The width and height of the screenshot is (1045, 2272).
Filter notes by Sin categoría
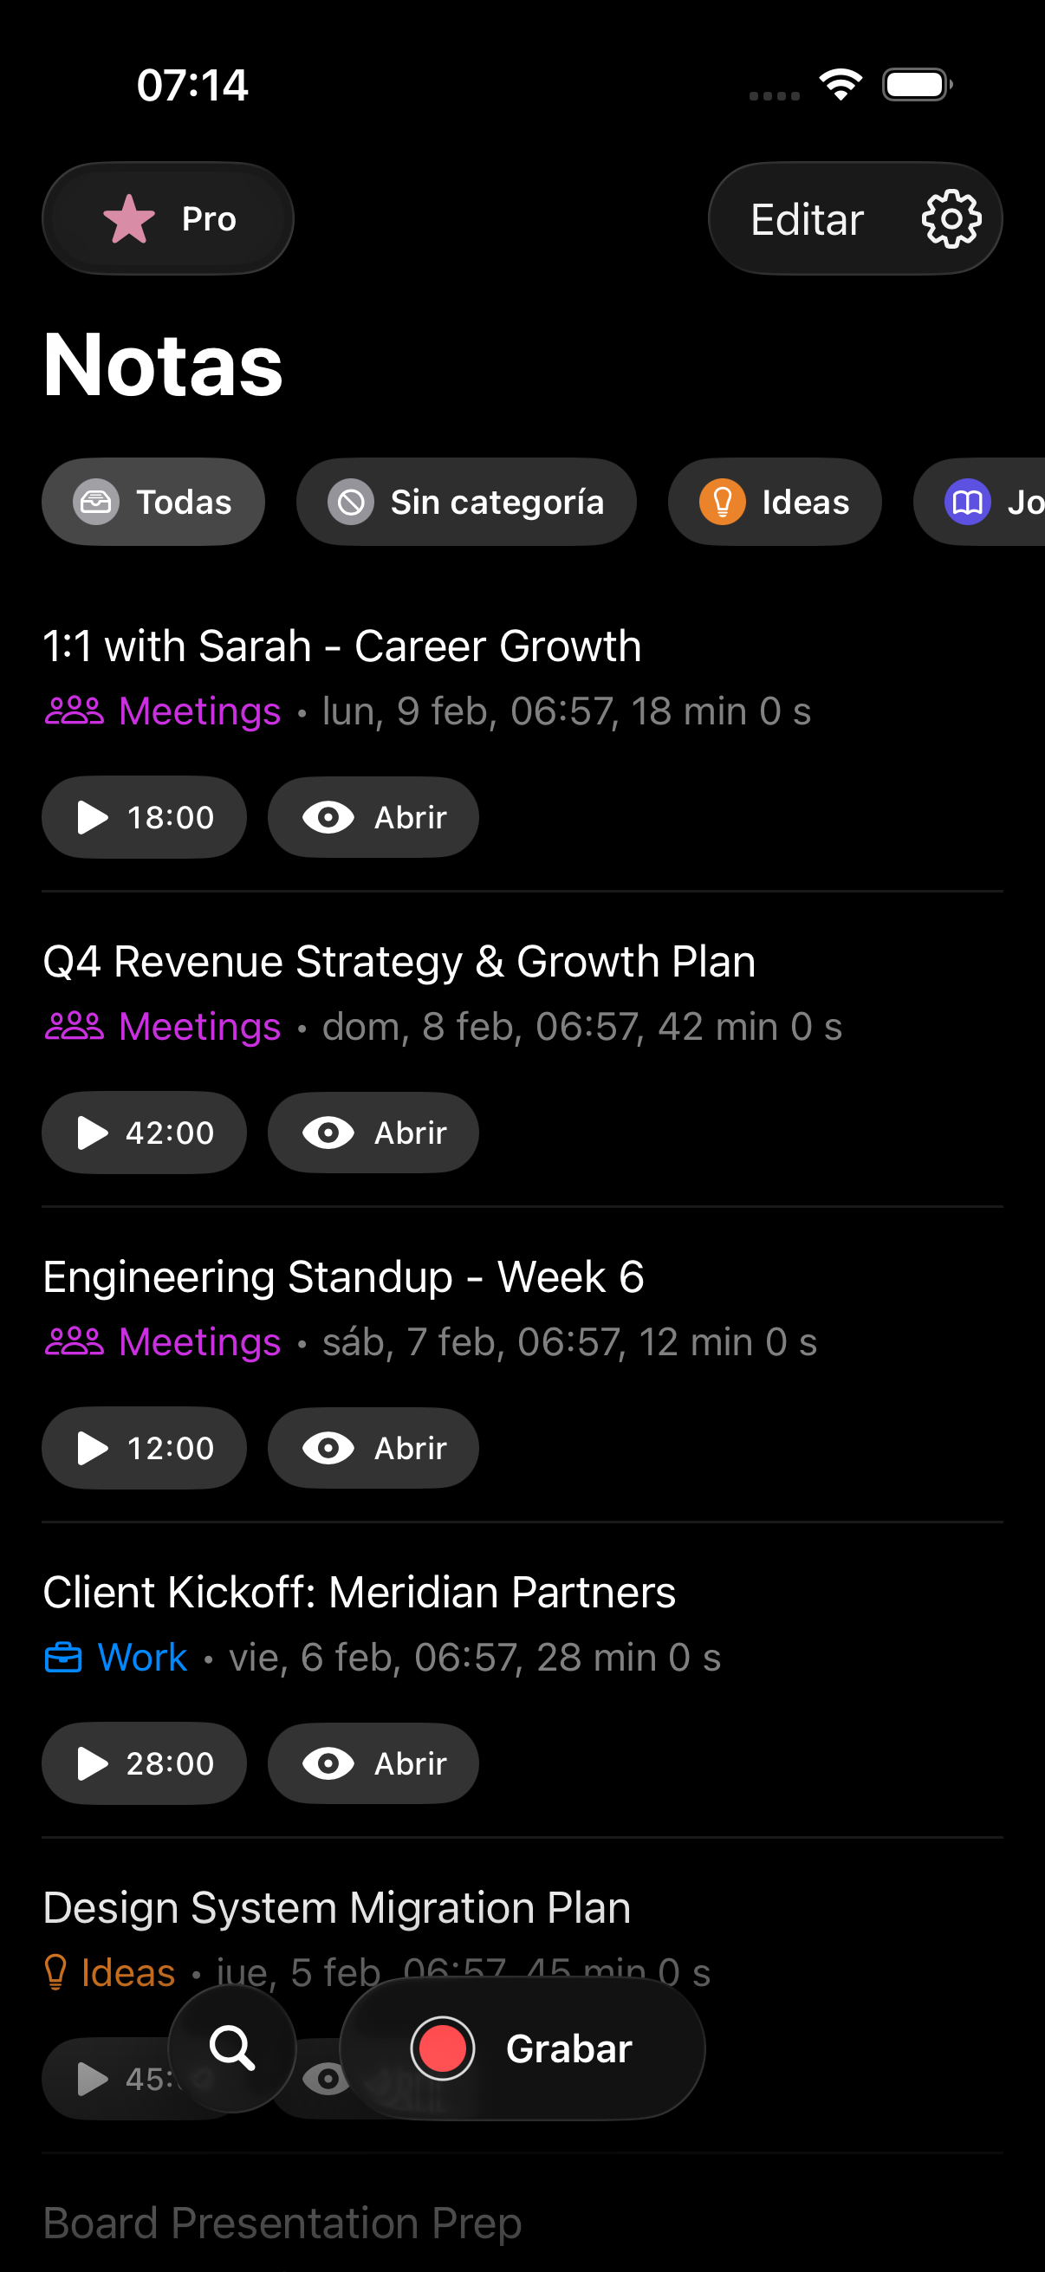tap(465, 502)
